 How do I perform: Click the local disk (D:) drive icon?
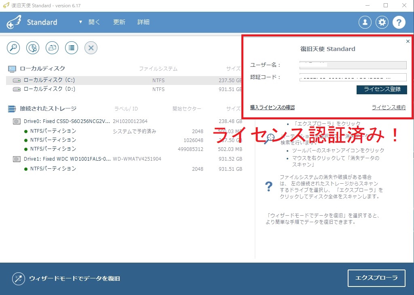tap(17, 89)
